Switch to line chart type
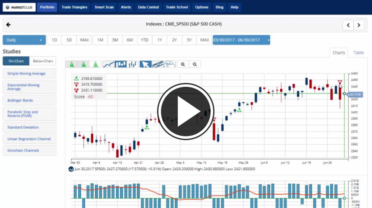The height and width of the screenshot is (208, 372). pos(109,64)
